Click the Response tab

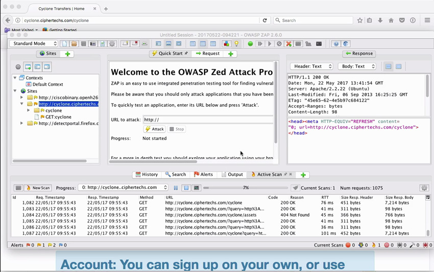359,54
